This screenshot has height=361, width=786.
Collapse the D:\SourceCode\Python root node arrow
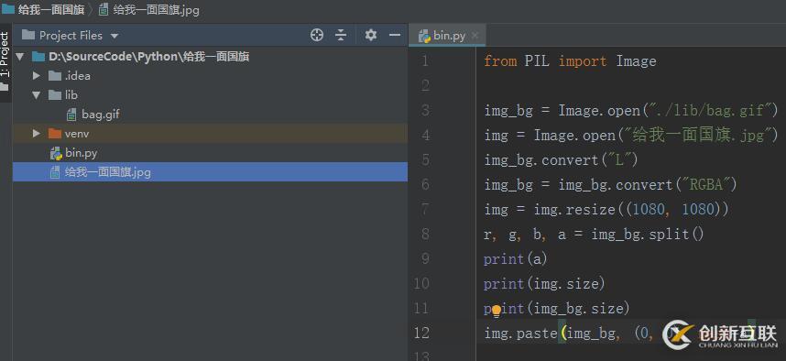click(19, 57)
